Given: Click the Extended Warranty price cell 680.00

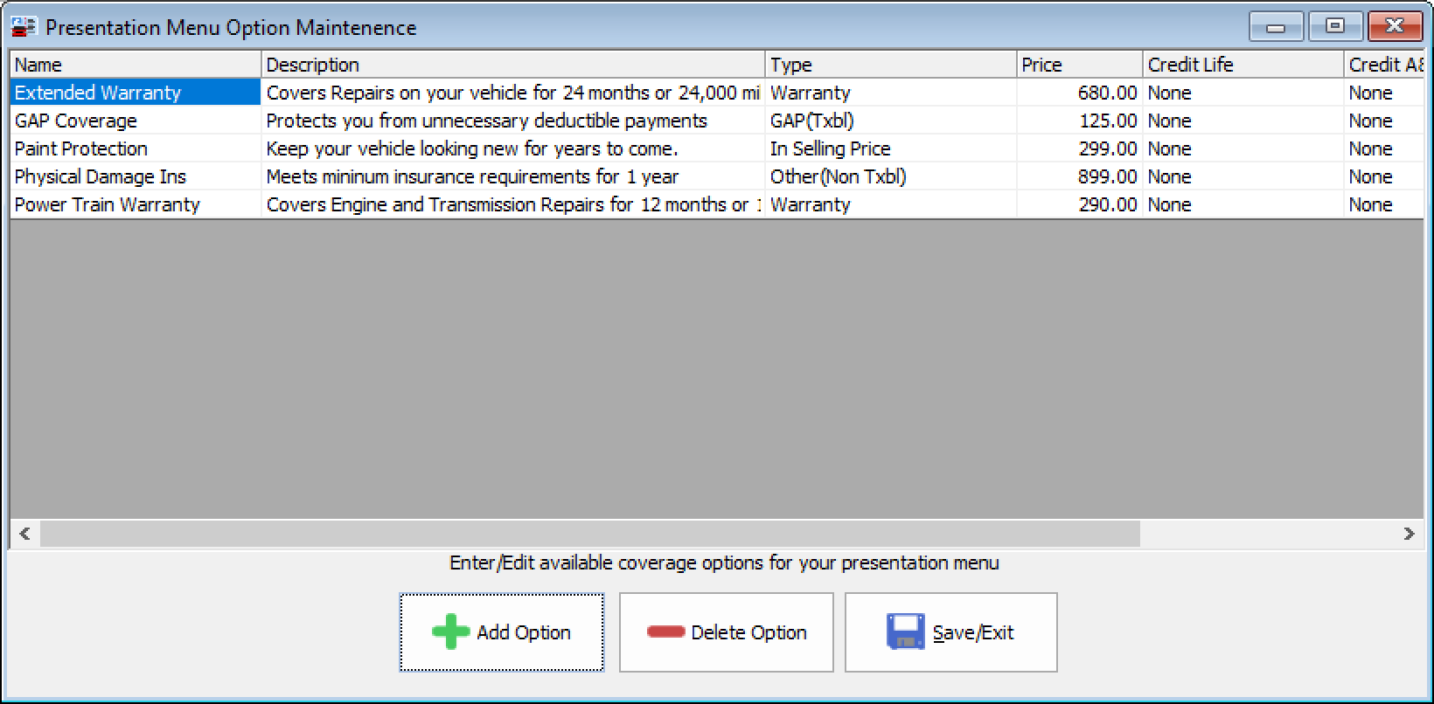Looking at the screenshot, I should tap(1107, 93).
